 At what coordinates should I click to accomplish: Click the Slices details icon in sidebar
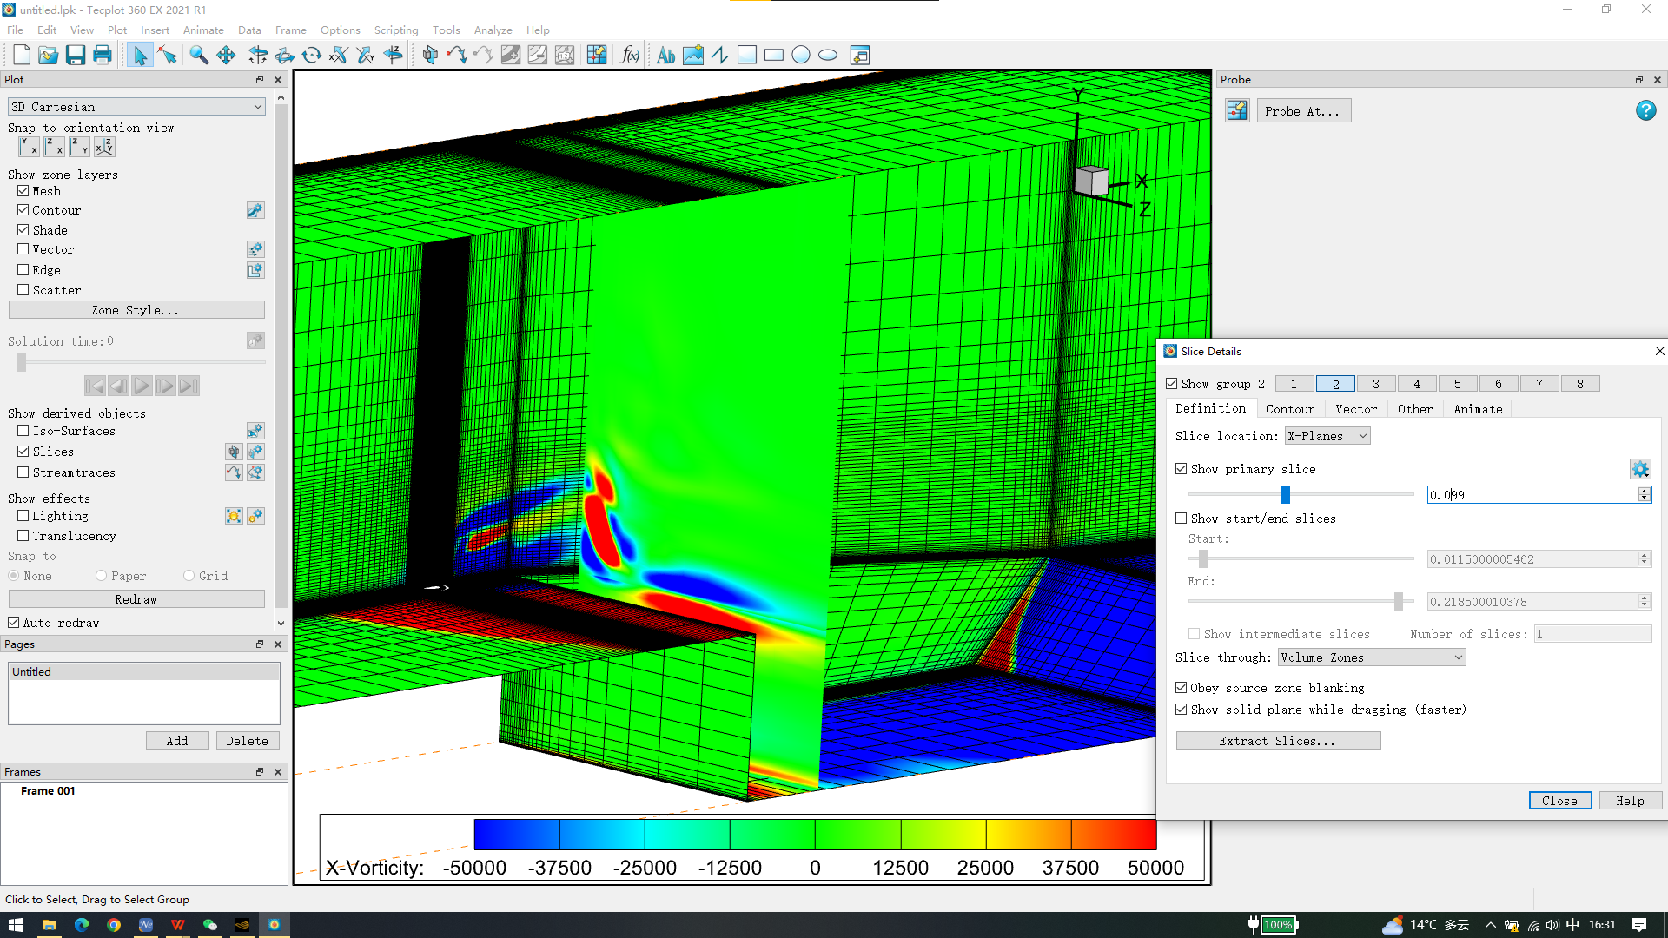255,452
